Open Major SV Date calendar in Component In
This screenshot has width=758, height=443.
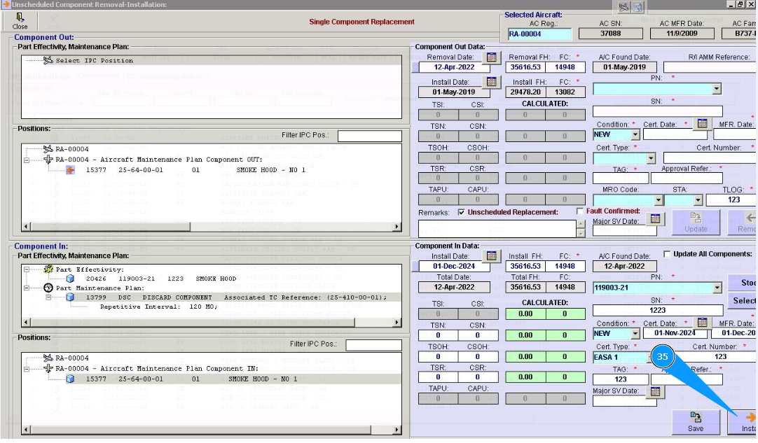click(654, 391)
